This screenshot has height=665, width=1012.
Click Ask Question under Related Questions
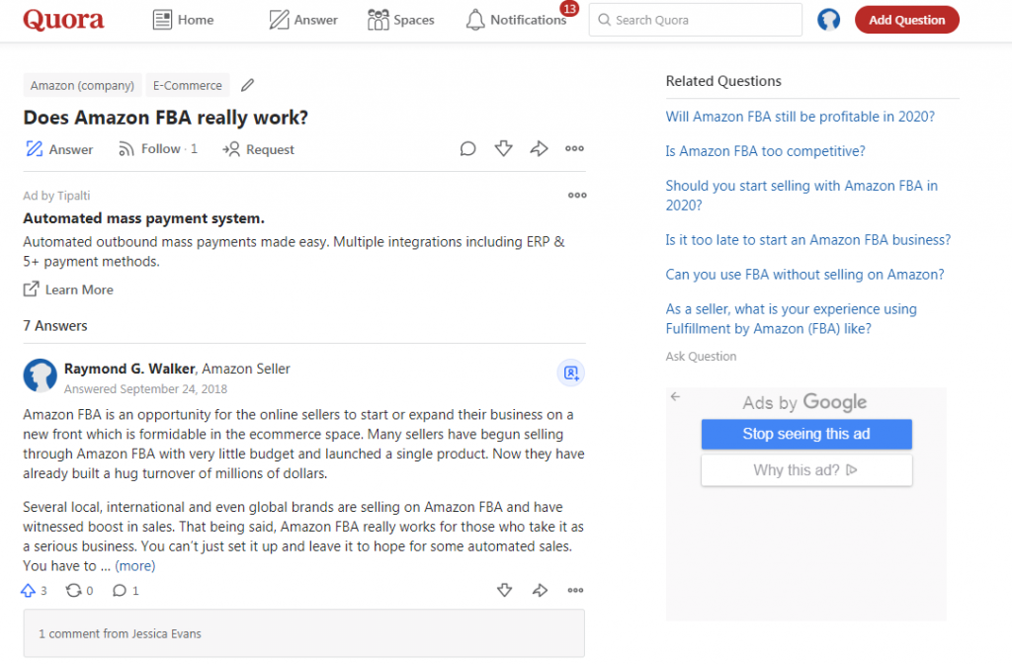point(701,357)
